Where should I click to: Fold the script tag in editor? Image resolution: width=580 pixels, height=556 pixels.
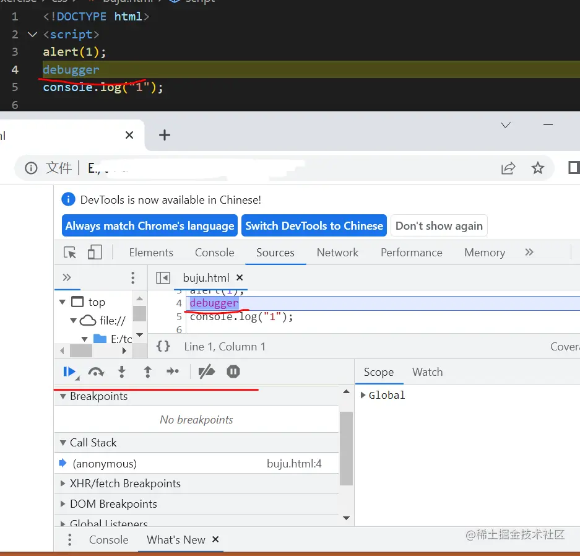(33, 35)
